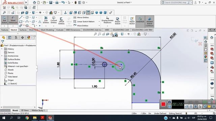Image resolution: width=216 pixels, height=121 pixels.
Task: Expand the Anotaciones tree node
Action: tap(2, 56)
